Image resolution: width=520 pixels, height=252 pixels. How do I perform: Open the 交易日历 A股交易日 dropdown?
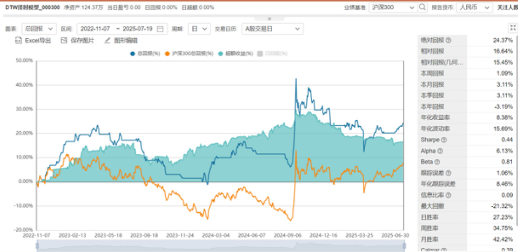tap(272, 29)
